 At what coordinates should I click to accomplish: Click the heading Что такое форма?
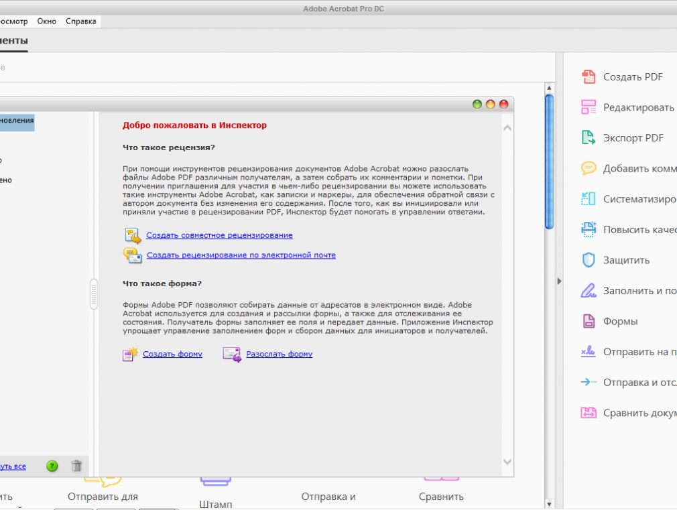[162, 283]
